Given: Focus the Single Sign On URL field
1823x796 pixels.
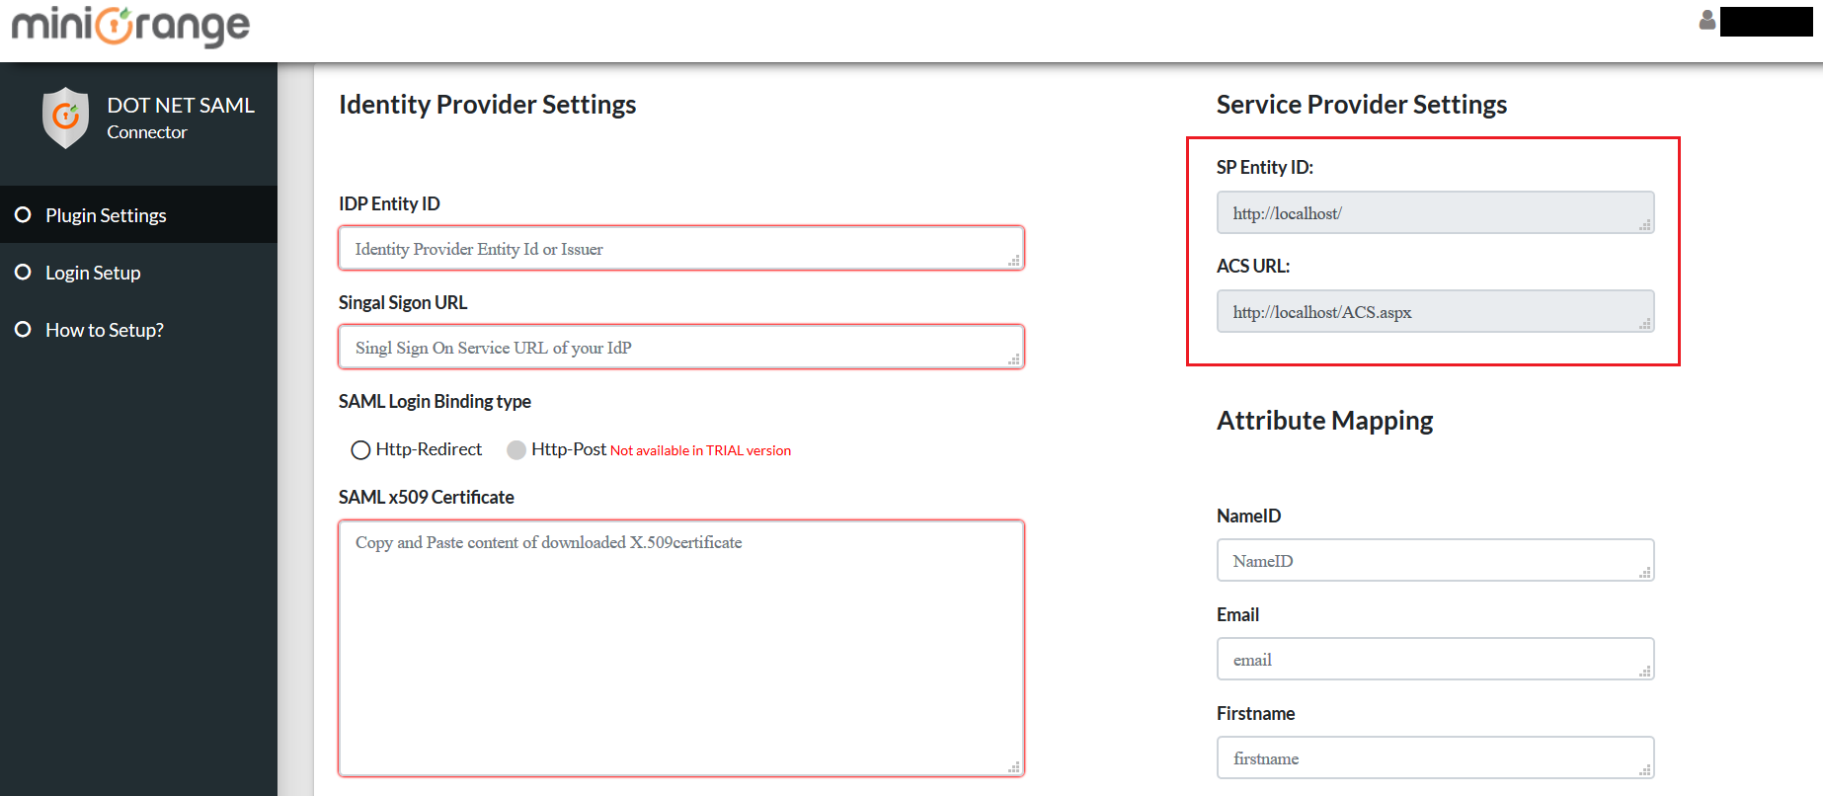Looking at the screenshot, I should [681, 347].
